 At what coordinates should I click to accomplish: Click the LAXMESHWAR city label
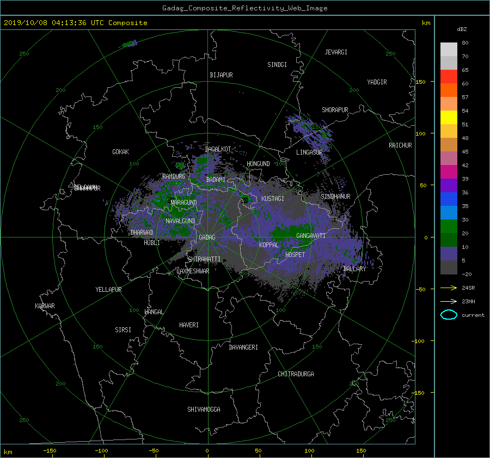coord(193,271)
